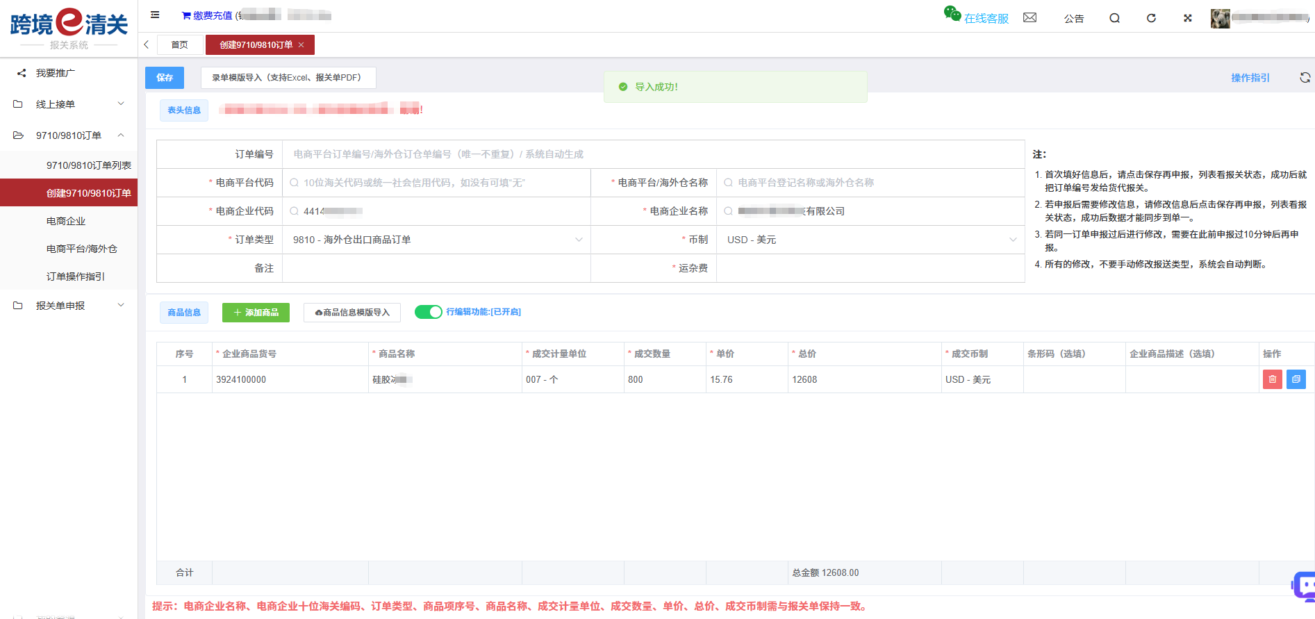Screen dimensions: 1315x619
Task: Refresh page using top bar reload icon
Action: point(1151,18)
